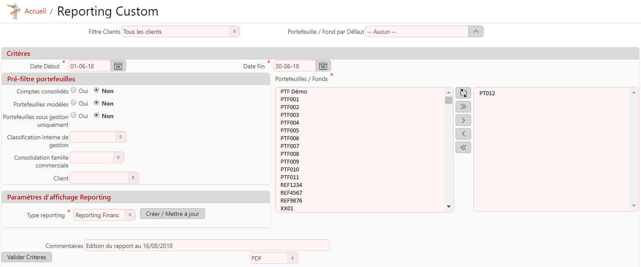
Task: Open the Date Fin calendar picker
Action: tap(323, 66)
